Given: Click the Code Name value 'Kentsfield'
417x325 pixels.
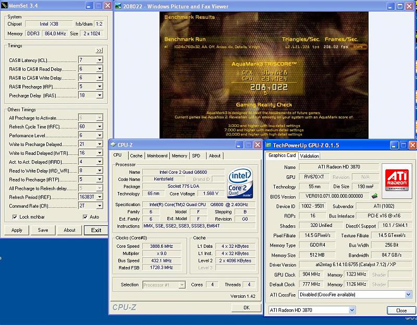Looking at the screenshot, I should (x=164, y=179).
